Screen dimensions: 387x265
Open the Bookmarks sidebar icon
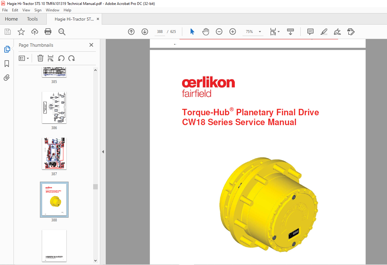[7, 64]
